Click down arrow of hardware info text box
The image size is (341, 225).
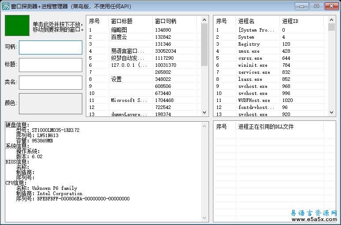pyautogui.click(x=204, y=218)
